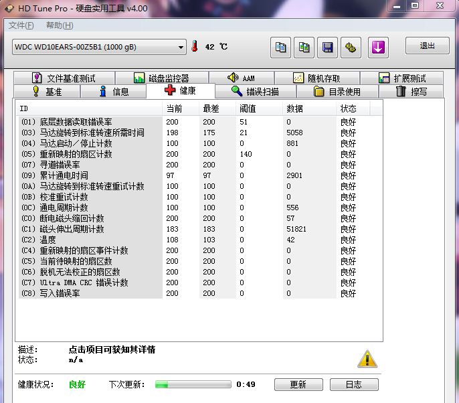Viewport: 459px width, 403px height.
Task: Open the AAM tab
Action: tap(242, 78)
